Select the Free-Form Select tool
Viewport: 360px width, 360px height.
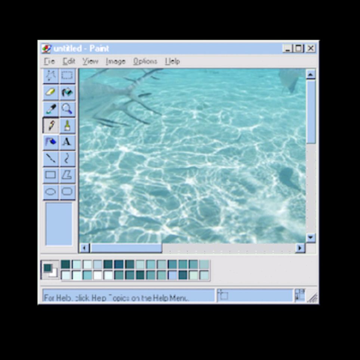click(51, 76)
